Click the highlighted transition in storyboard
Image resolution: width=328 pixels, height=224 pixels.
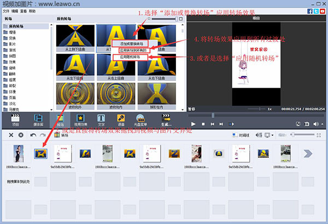tap(40, 154)
